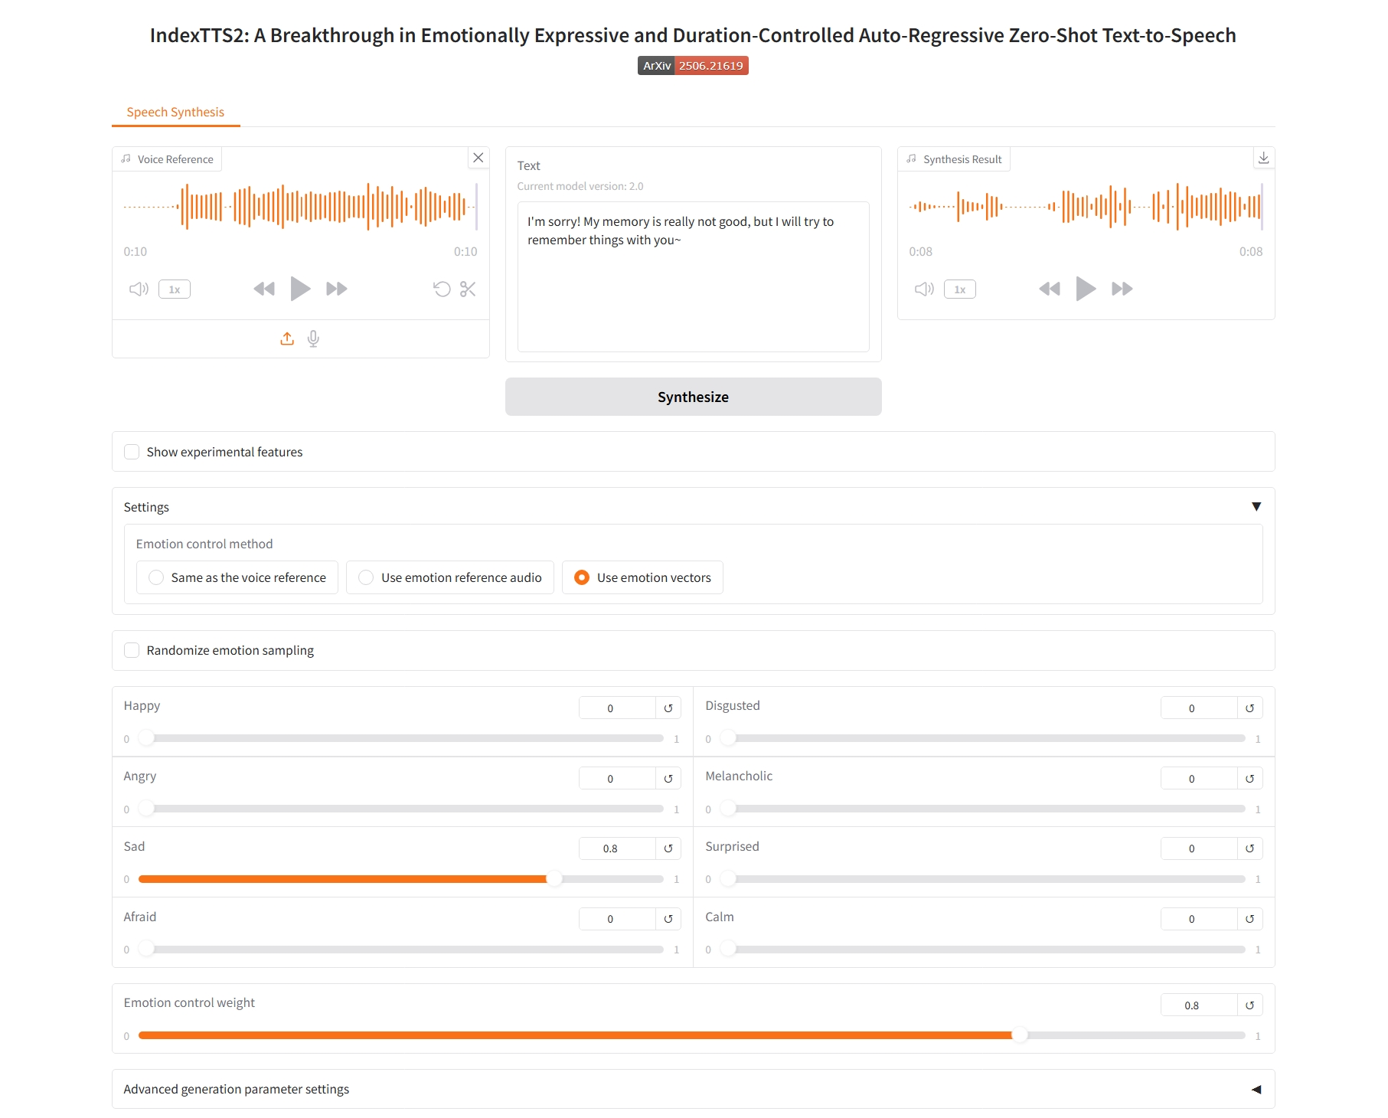Mute the Synthesis Result volume
The image size is (1388, 1118).
pos(924,289)
